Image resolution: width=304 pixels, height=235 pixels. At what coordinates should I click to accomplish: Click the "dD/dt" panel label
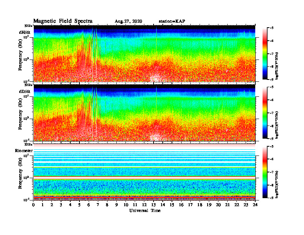[x=25, y=91]
